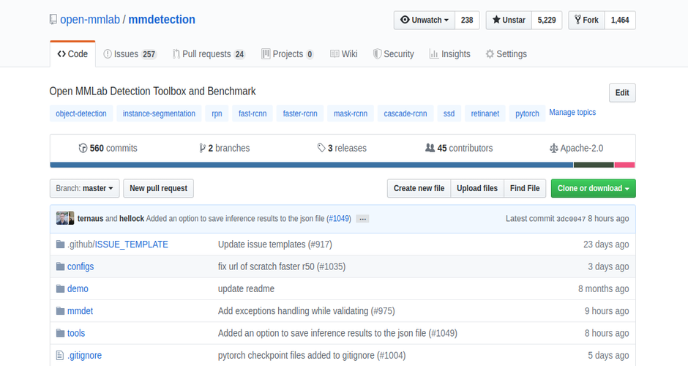Viewport: 688px width, 366px height.
Task: Click the .gitignore file icon
Action: click(x=60, y=355)
